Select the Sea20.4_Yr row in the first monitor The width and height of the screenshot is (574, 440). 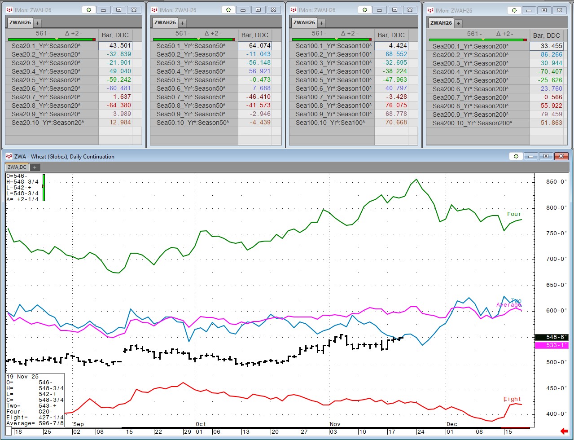coord(46,71)
